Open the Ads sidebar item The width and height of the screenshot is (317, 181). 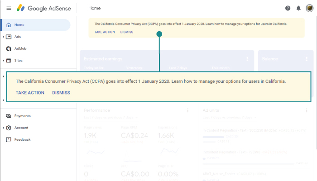click(x=18, y=37)
